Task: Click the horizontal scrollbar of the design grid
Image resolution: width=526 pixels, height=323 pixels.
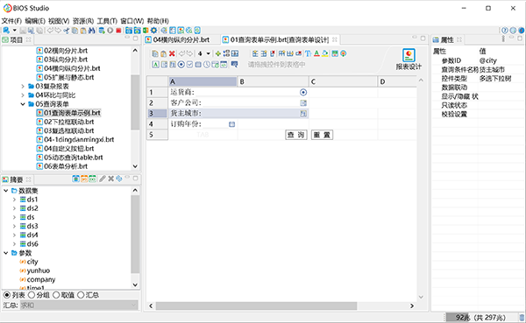Action: point(256,305)
